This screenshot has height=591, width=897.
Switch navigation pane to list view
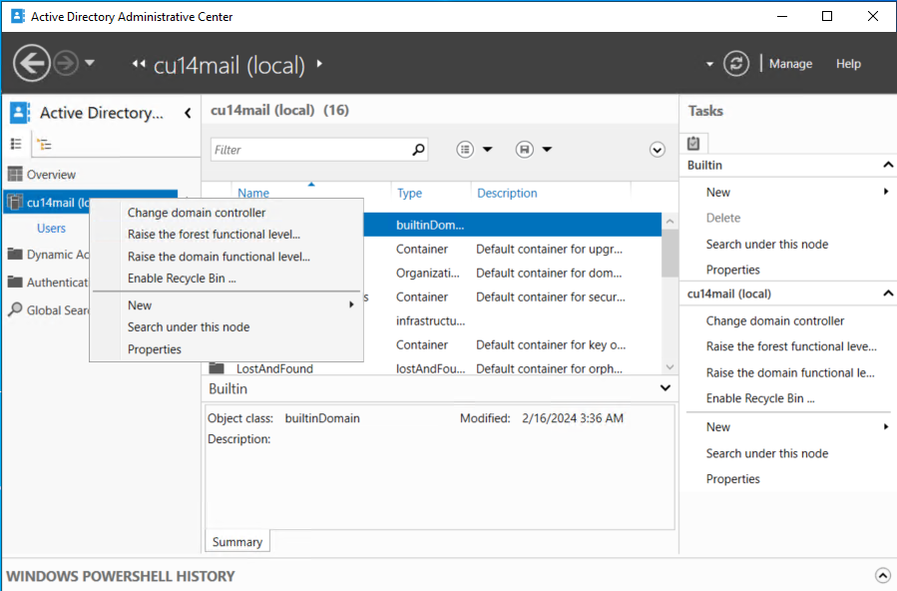click(16, 144)
